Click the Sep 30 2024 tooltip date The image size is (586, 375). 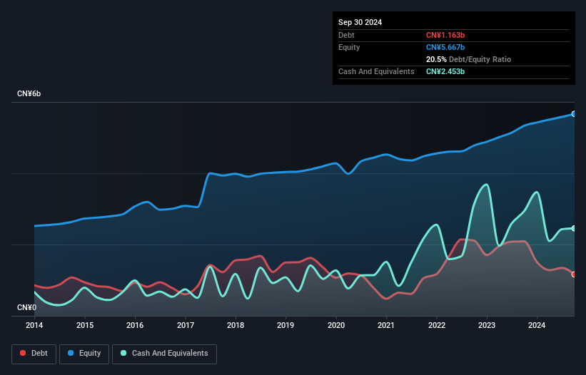coord(360,22)
